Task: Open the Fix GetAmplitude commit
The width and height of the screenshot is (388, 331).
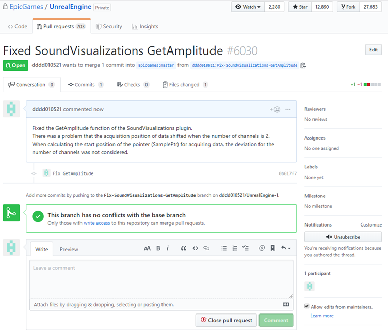Action: click(73, 173)
